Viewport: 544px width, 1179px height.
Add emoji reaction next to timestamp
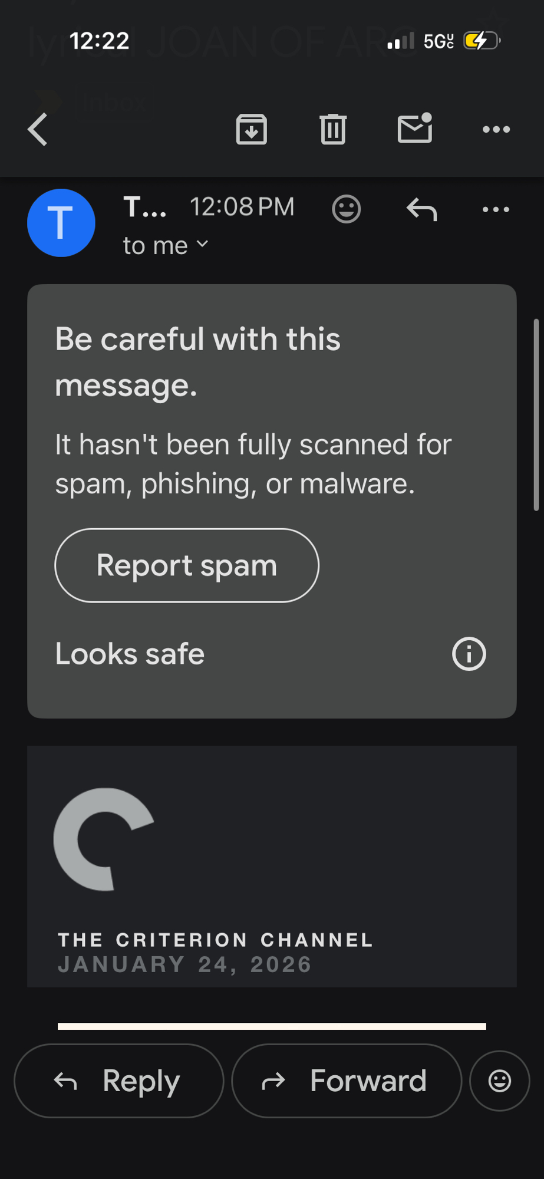(347, 209)
